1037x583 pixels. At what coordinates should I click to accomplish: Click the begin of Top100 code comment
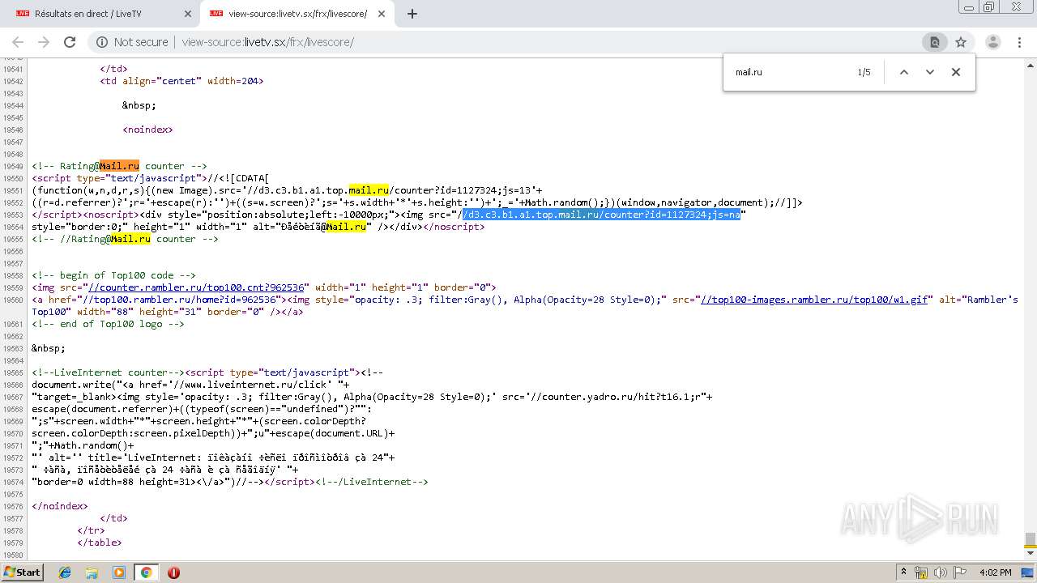[x=113, y=275]
